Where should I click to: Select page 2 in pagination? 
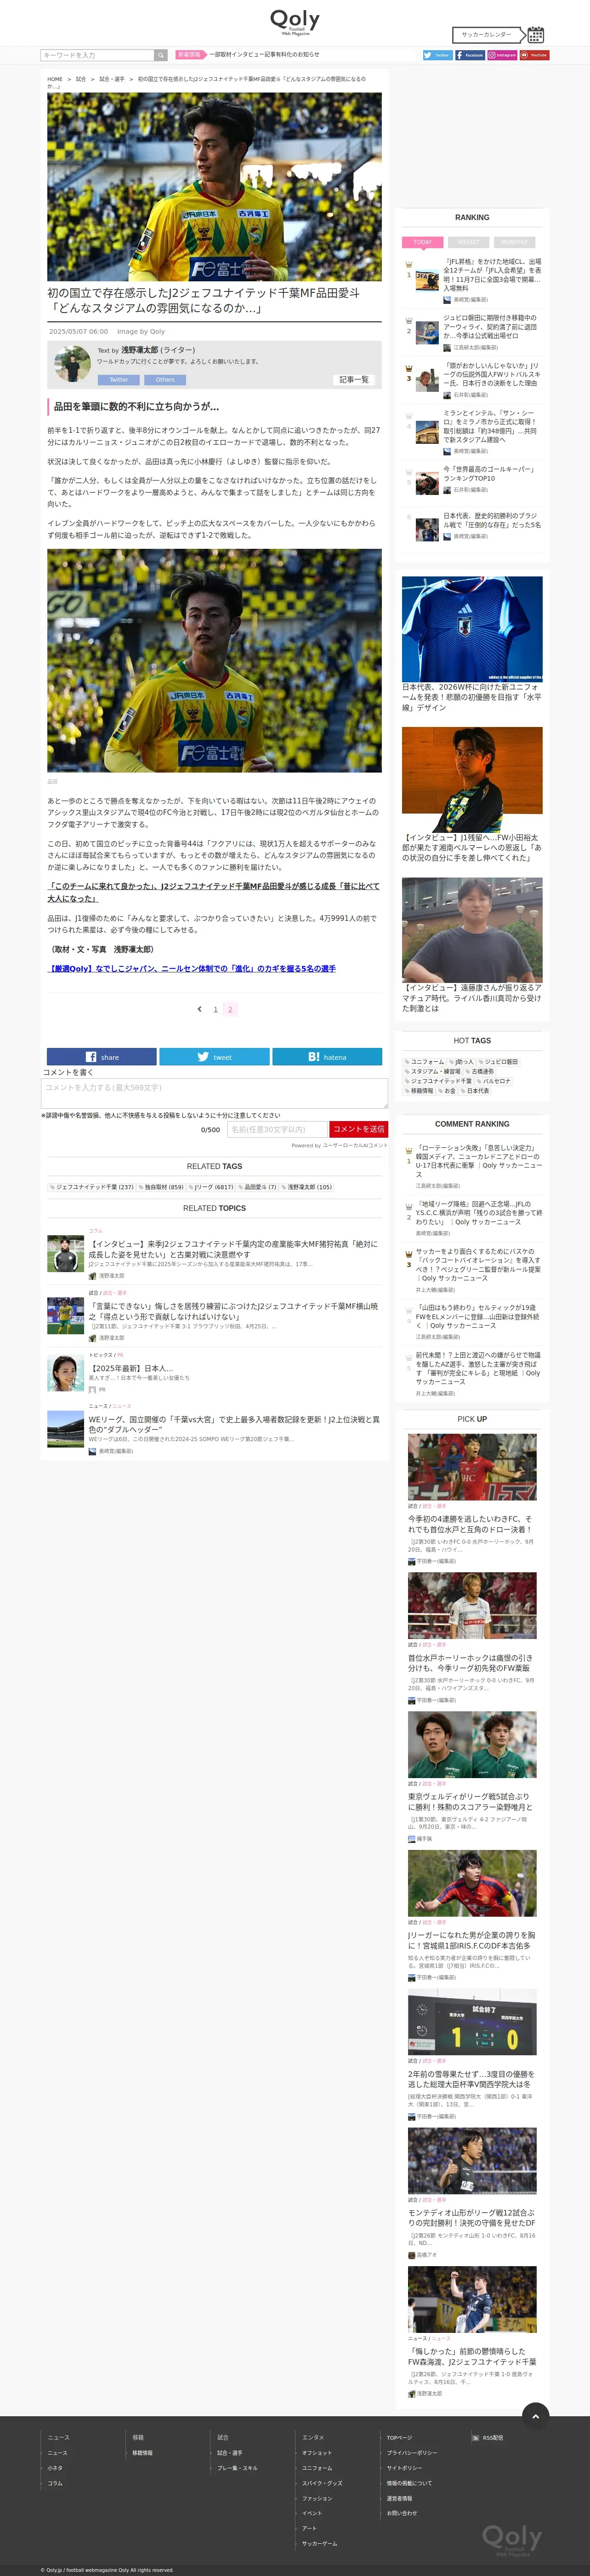[231, 1009]
